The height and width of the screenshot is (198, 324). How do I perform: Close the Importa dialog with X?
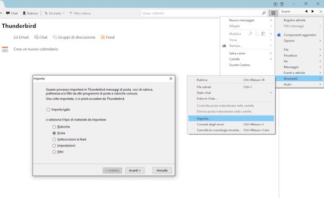(x=171, y=79)
